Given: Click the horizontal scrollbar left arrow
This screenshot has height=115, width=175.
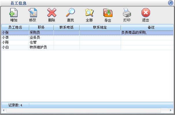Looking at the screenshot, I should click(x=3, y=110).
